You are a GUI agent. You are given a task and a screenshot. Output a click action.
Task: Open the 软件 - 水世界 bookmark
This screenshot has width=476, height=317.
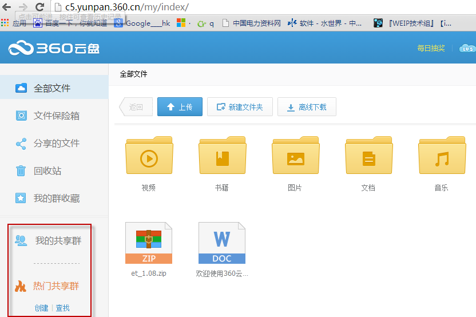[x=324, y=23]
